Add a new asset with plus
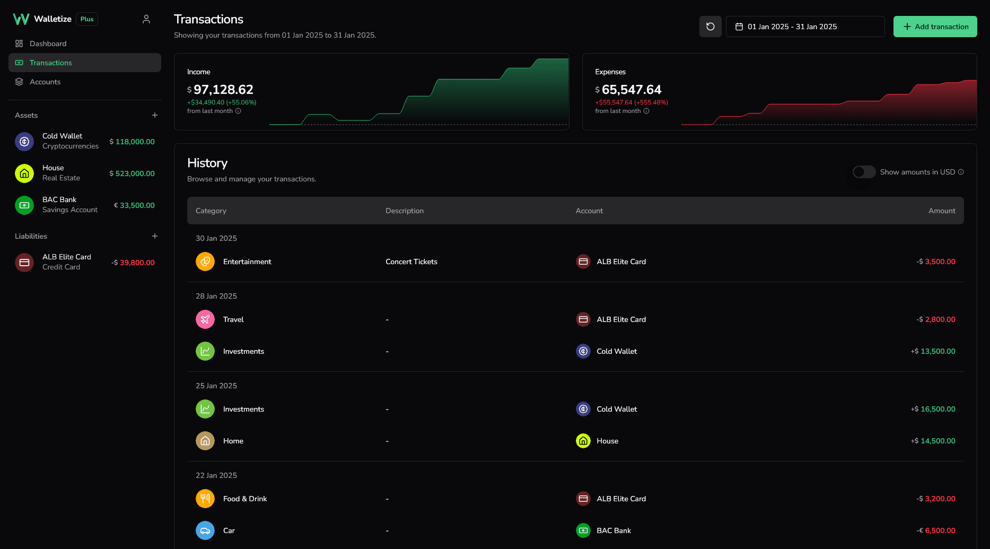 coord(155,115)
